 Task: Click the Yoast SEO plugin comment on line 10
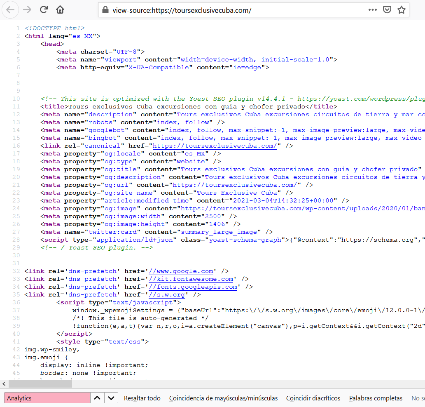(233, 99)
